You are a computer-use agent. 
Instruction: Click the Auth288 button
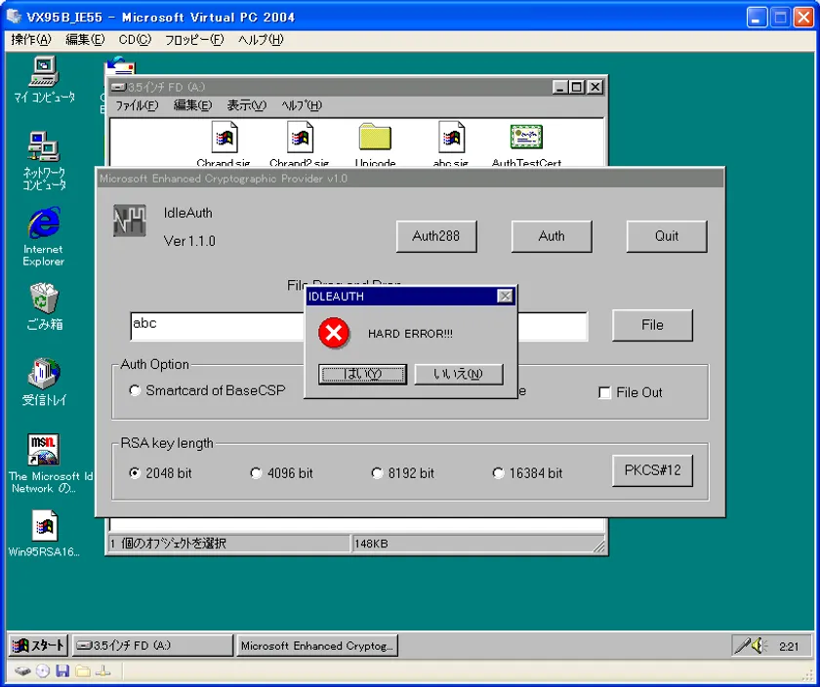click(x=435, y=236)
